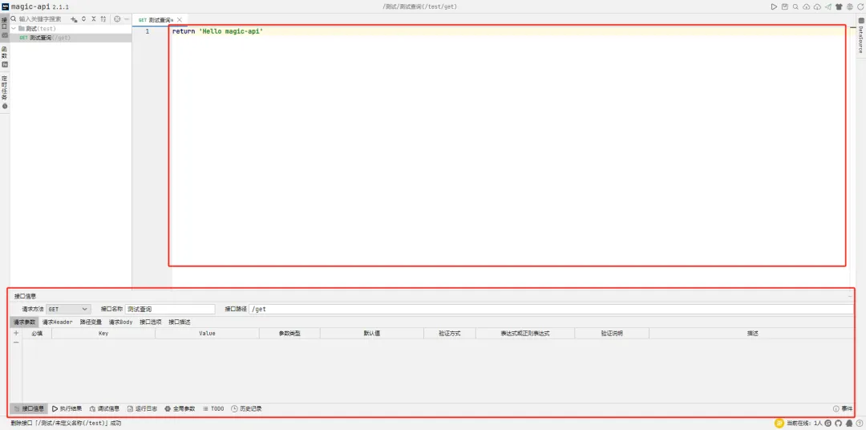Switch to the 请求Header tab
Viewport: 866px width, 430px height.
tap(57, 322)
